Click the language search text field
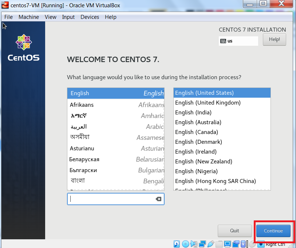 tap(111, 199)
